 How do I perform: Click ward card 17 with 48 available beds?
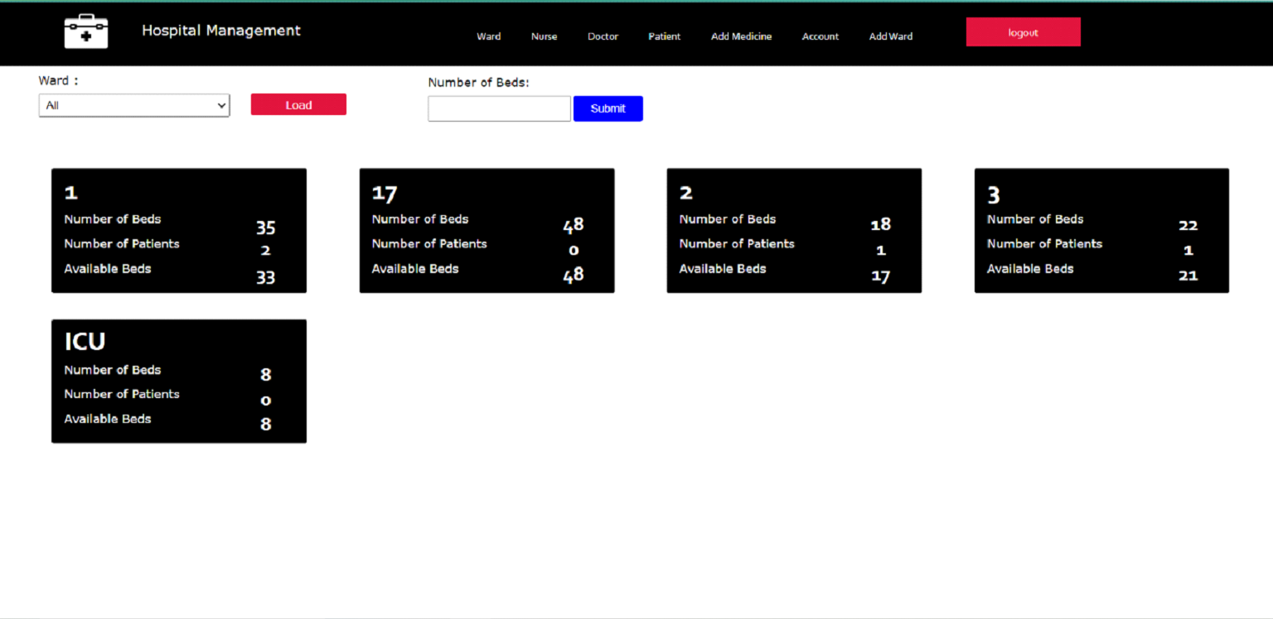tap(486, 230)
